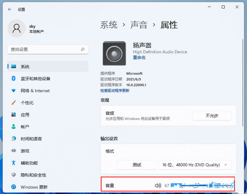Select the 个性化 brush icon in sidebar

(13, 103)
